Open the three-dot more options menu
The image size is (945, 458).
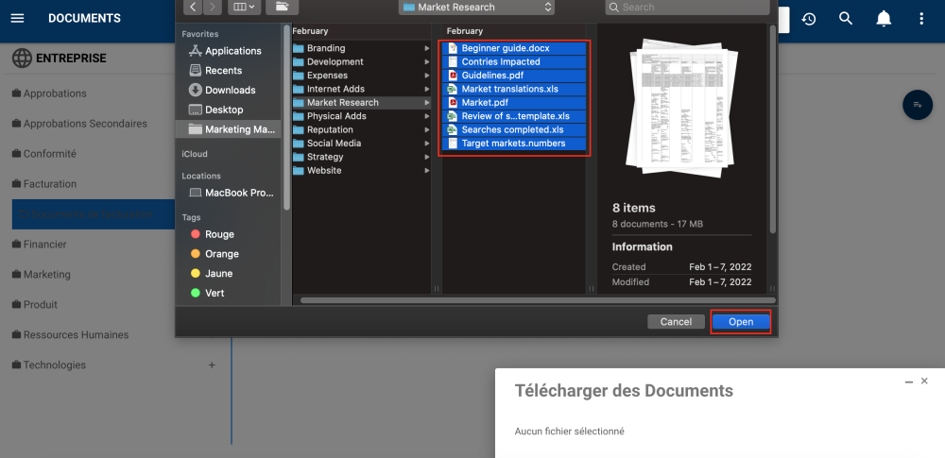(920, 19)
